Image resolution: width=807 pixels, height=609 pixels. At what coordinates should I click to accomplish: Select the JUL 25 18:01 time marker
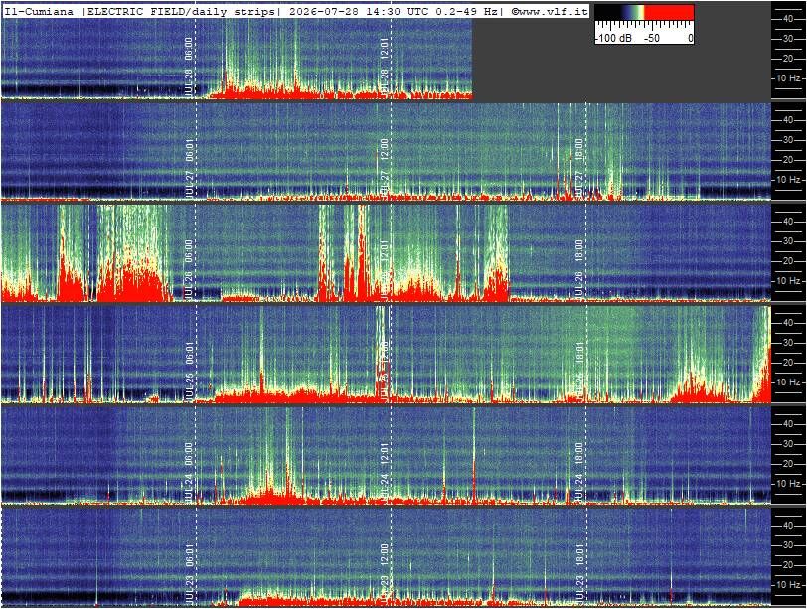(x=579, y=371)
